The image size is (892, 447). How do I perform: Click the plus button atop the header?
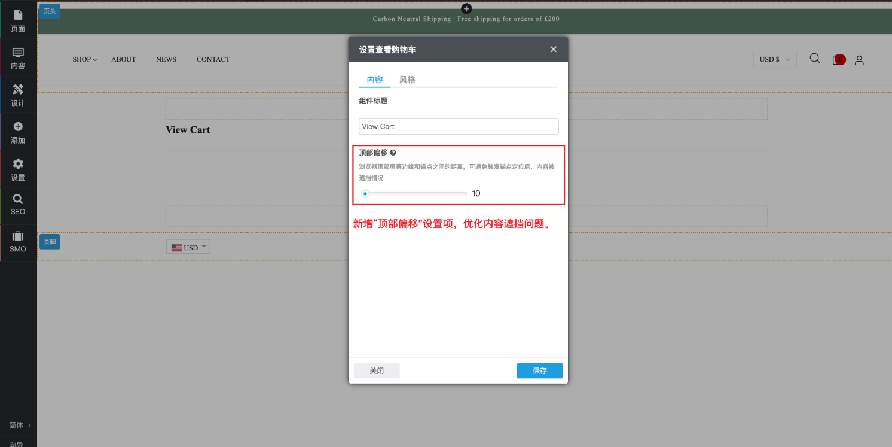[466, 8]
